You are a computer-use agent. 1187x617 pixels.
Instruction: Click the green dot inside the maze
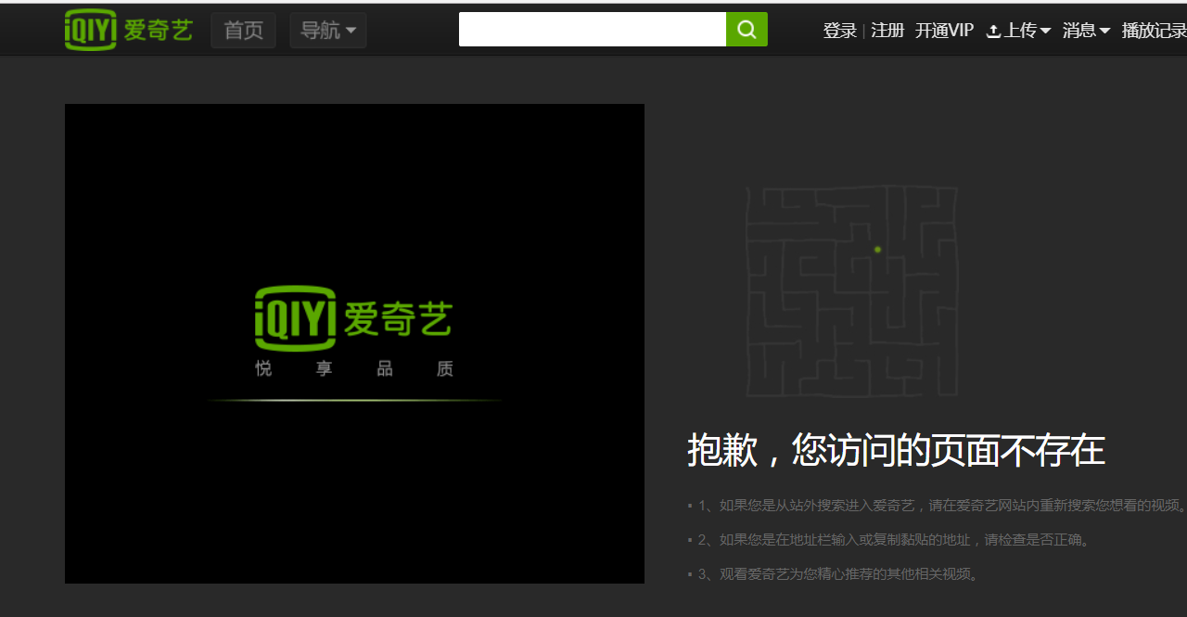click(x=877, y=250)
